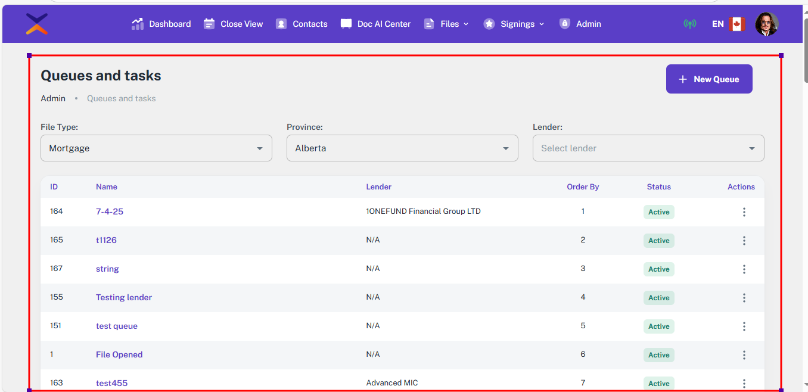Click the green broadcast signal icon
The image size is (808, 392).
click(690, 24)
